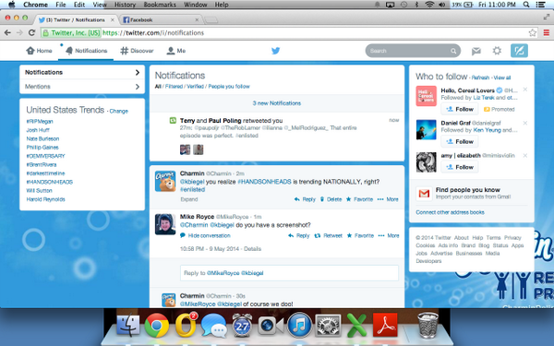
Task: Open iTunes from the Dock
Action: coord(299,325)
